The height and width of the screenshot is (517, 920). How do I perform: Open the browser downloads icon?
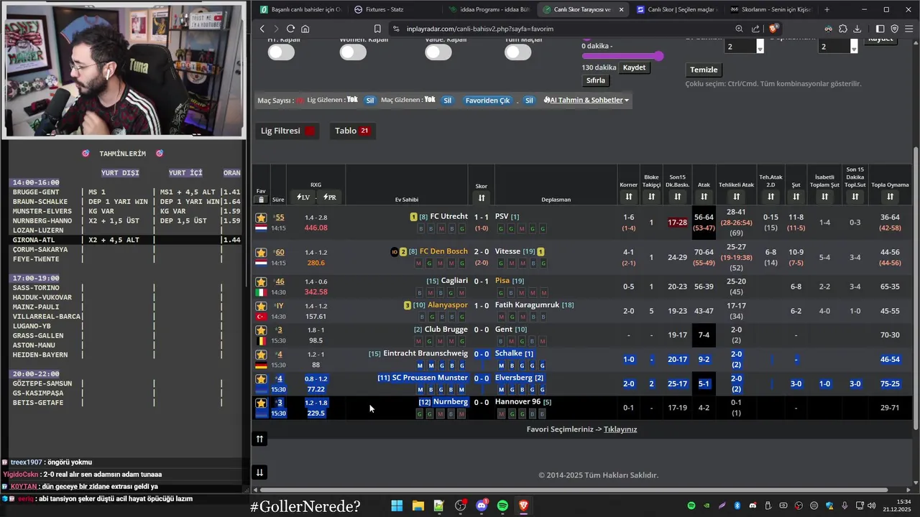click(857, 29)
